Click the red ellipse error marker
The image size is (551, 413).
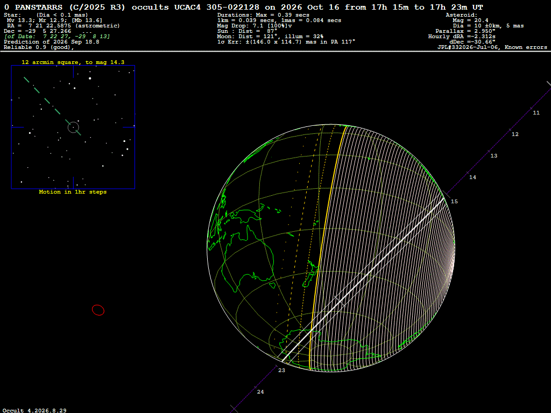(x=98, y=310)
